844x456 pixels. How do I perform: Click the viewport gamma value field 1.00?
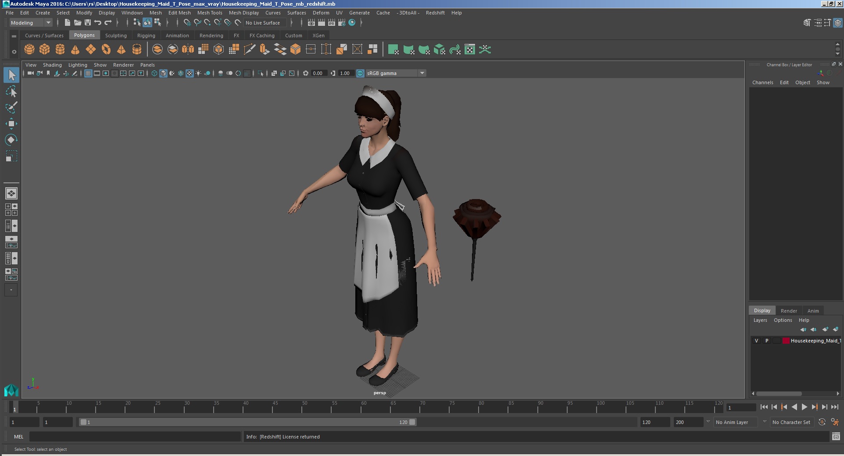(346, 73)
